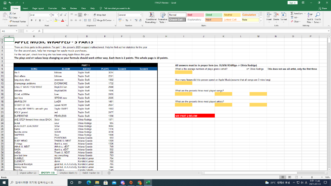
Task: Open the font name Arial dropdown
Action: pos(49,15)
